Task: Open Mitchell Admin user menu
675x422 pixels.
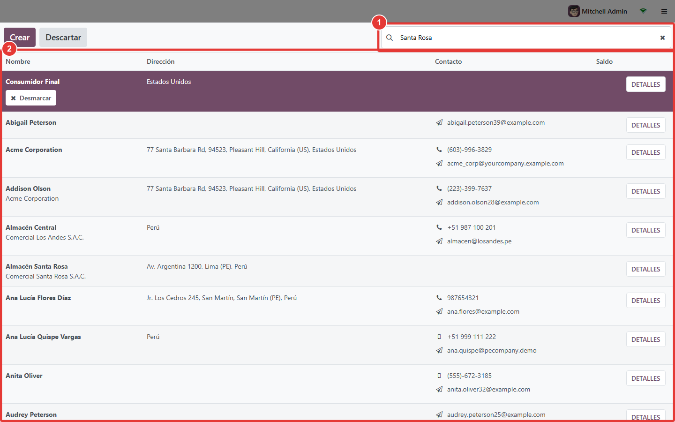Action: pyautogui.click(x=598, y=11)
